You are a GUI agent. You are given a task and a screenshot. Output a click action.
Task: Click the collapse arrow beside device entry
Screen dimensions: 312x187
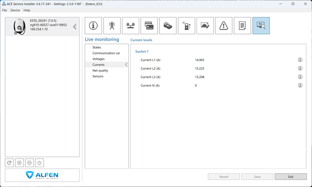point(74,26)
